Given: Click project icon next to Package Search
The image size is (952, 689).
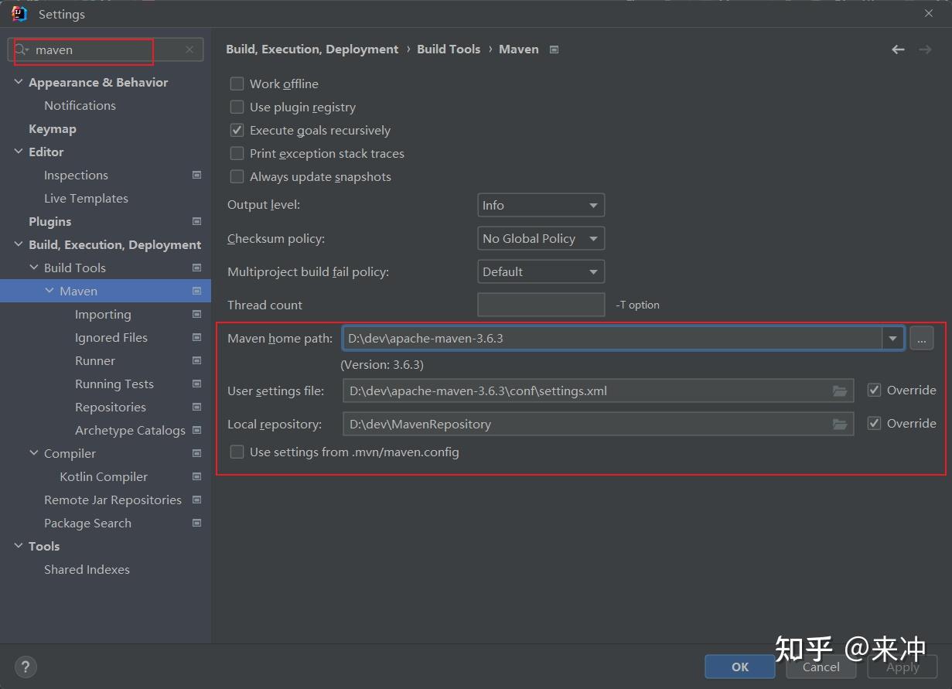Looking at the screenshot, I should coord(196,523).
